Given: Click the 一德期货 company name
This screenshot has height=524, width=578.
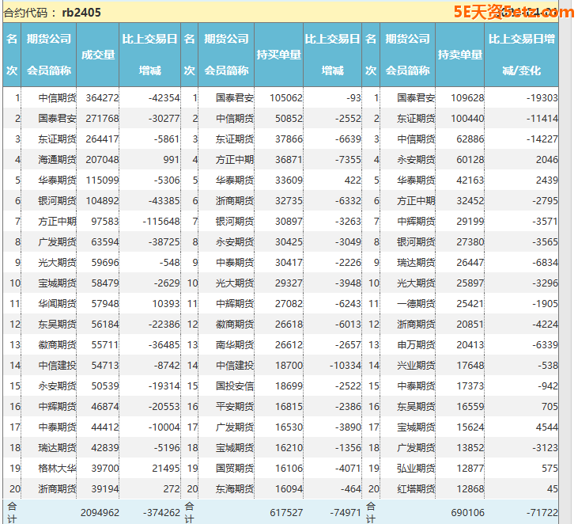Looking at the screenshot, I should coord(416,304).
